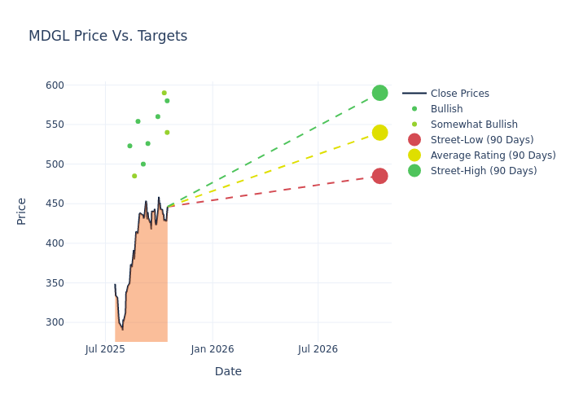Click the Date x-axis label

(228, 371)
